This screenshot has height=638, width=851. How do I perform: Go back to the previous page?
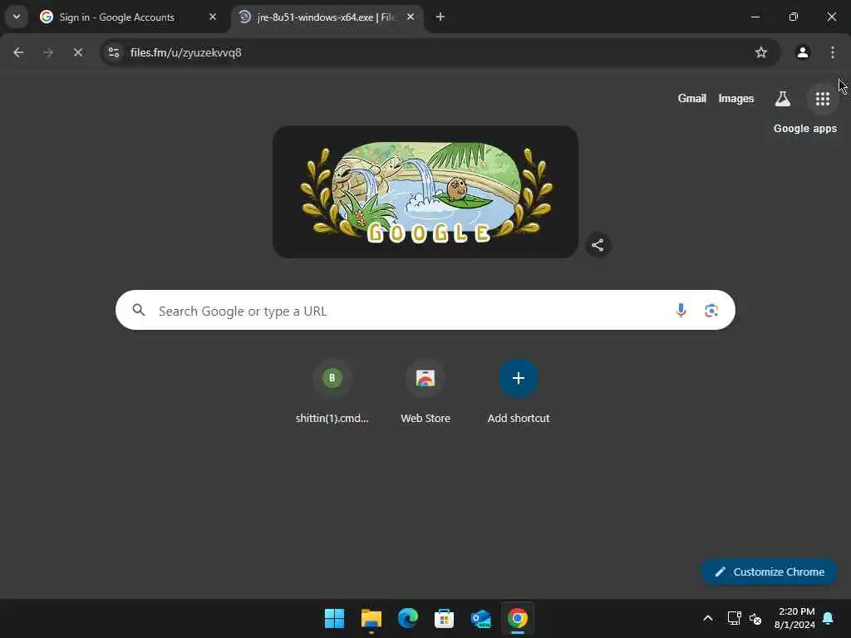coord(18,52)
